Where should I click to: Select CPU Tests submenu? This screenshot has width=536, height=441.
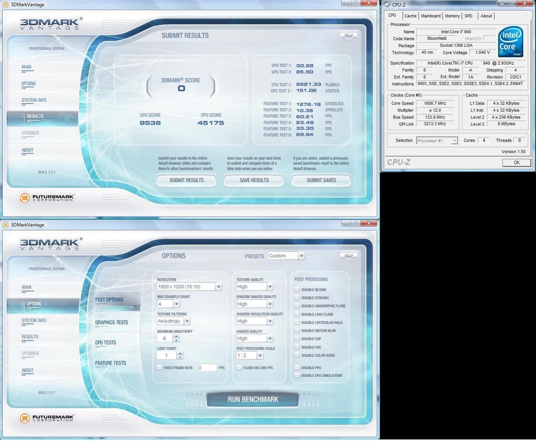click(x=106, y=342)
